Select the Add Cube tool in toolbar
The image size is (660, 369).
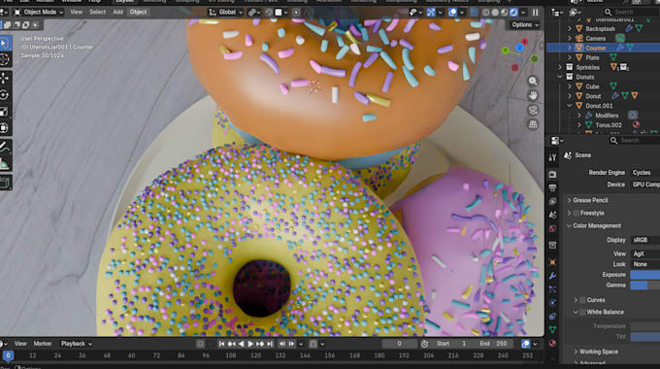5,183
